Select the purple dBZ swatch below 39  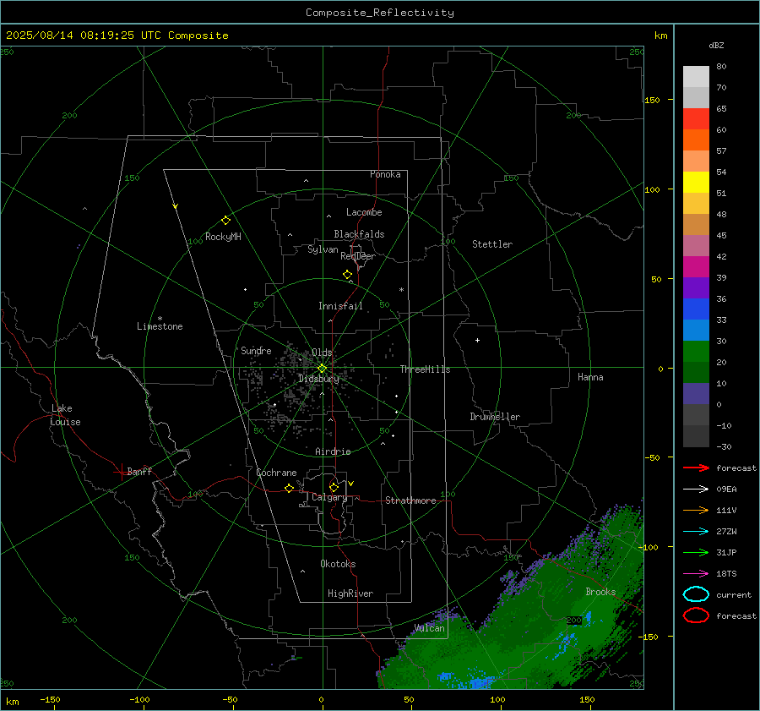click(x=696, y=287)
